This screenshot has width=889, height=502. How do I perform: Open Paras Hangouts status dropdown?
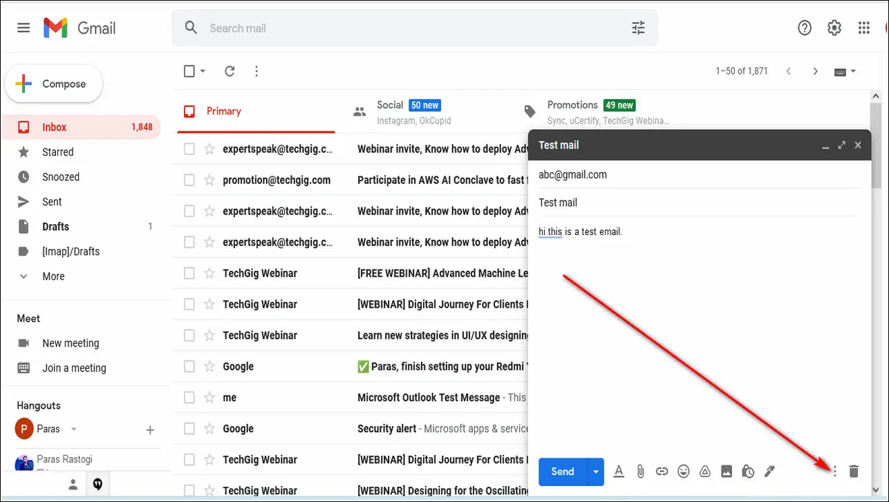pyautogui.click(x=74, y=429)
